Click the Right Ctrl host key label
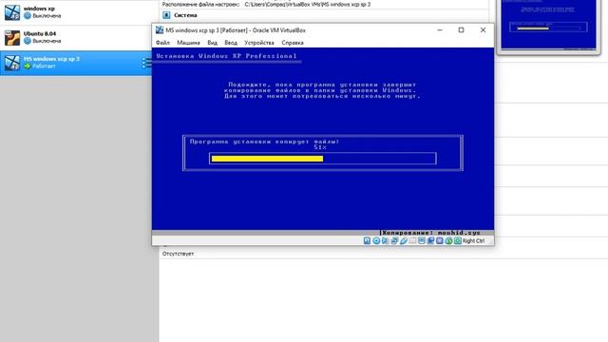 pyautogui.click(x=473, y=240)
